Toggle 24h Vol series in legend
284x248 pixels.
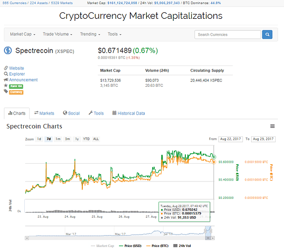(182, 246)
